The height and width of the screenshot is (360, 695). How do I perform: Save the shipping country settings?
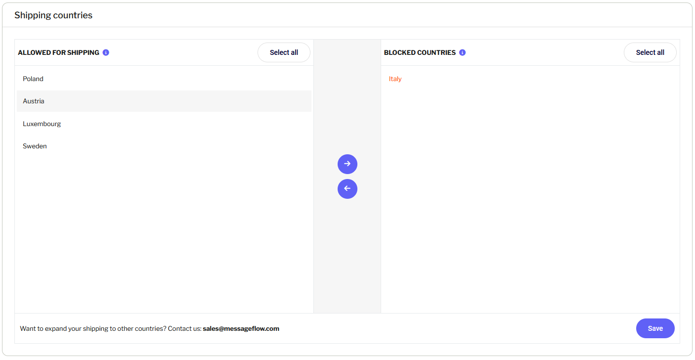pyautogui.click(x=655, y=328)
